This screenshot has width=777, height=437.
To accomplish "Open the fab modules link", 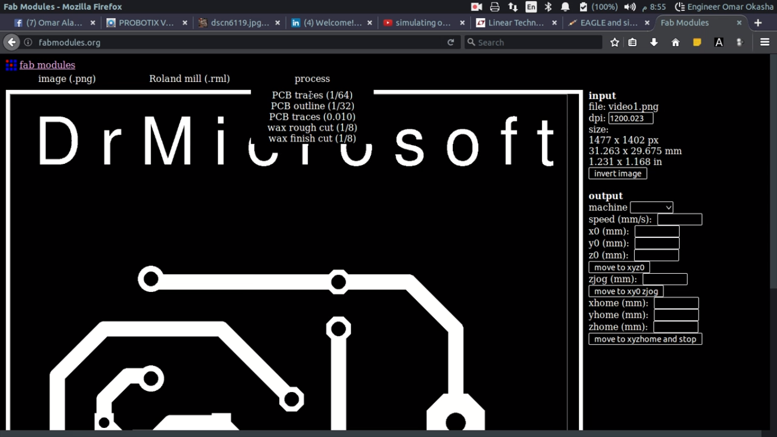I will point(47,65).
